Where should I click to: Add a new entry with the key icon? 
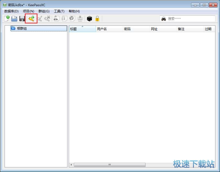pyautogui.click(x=31, y=19)
